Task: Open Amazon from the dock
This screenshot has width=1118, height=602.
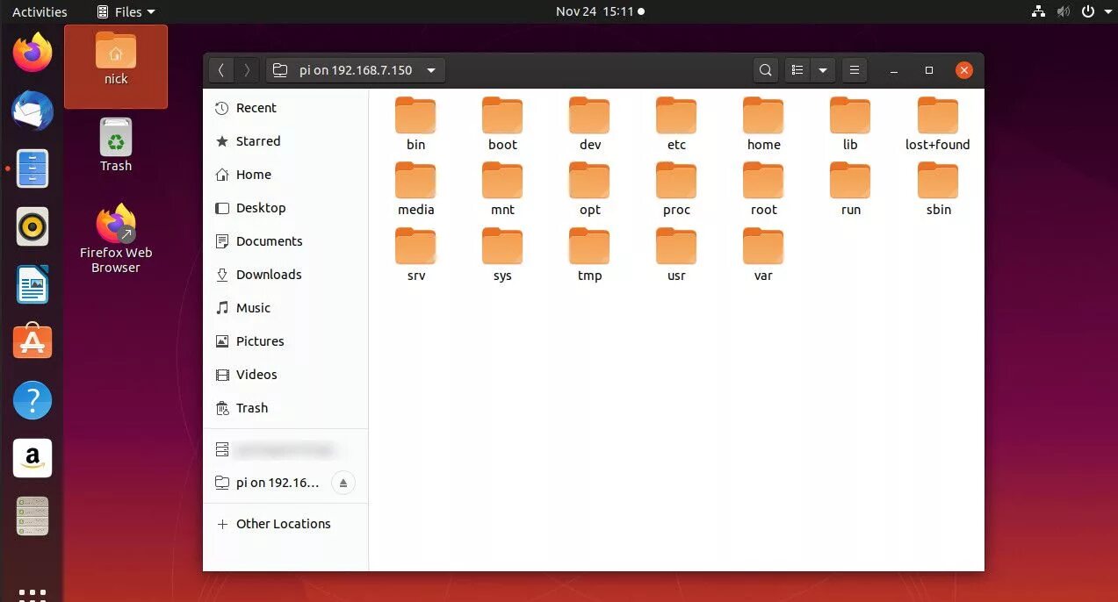Action: [x=32, y=458]
